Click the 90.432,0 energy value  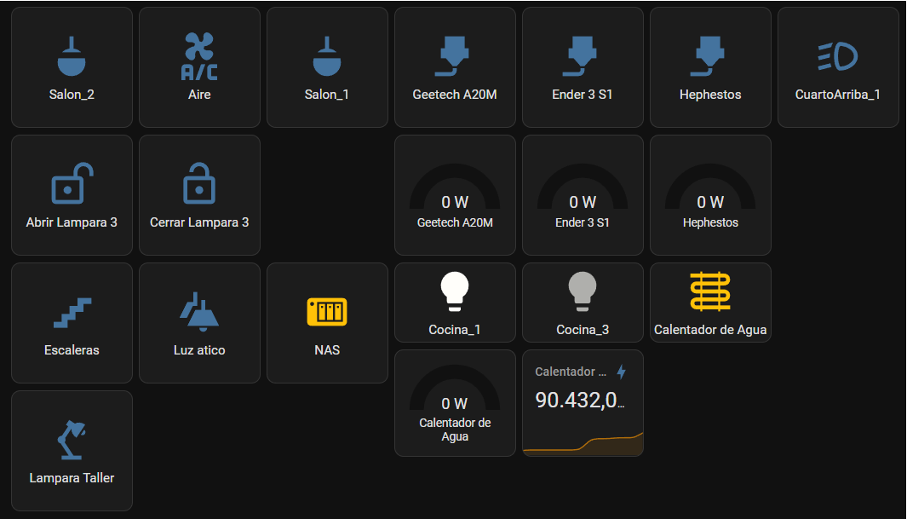pos(580,400)
